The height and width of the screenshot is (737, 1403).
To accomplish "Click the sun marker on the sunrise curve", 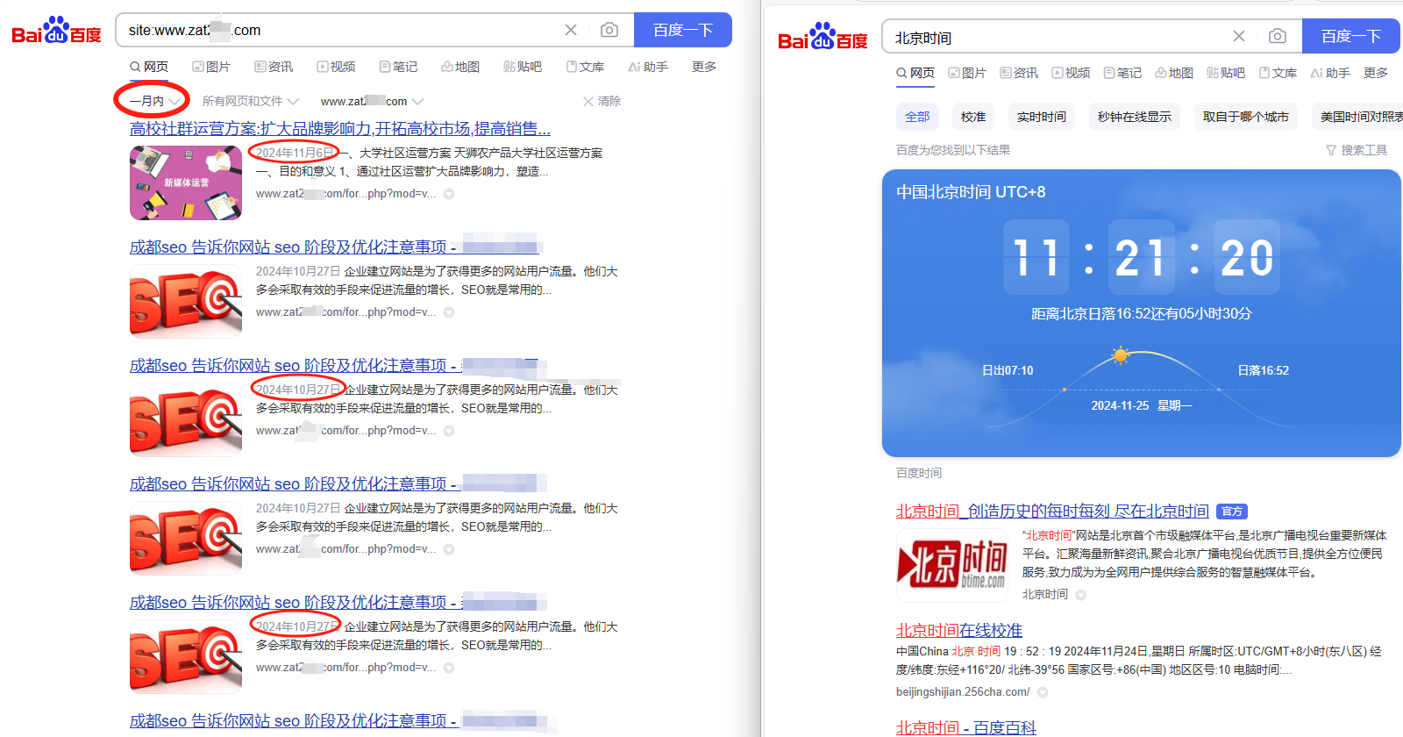I will [x=1120, y=355].
